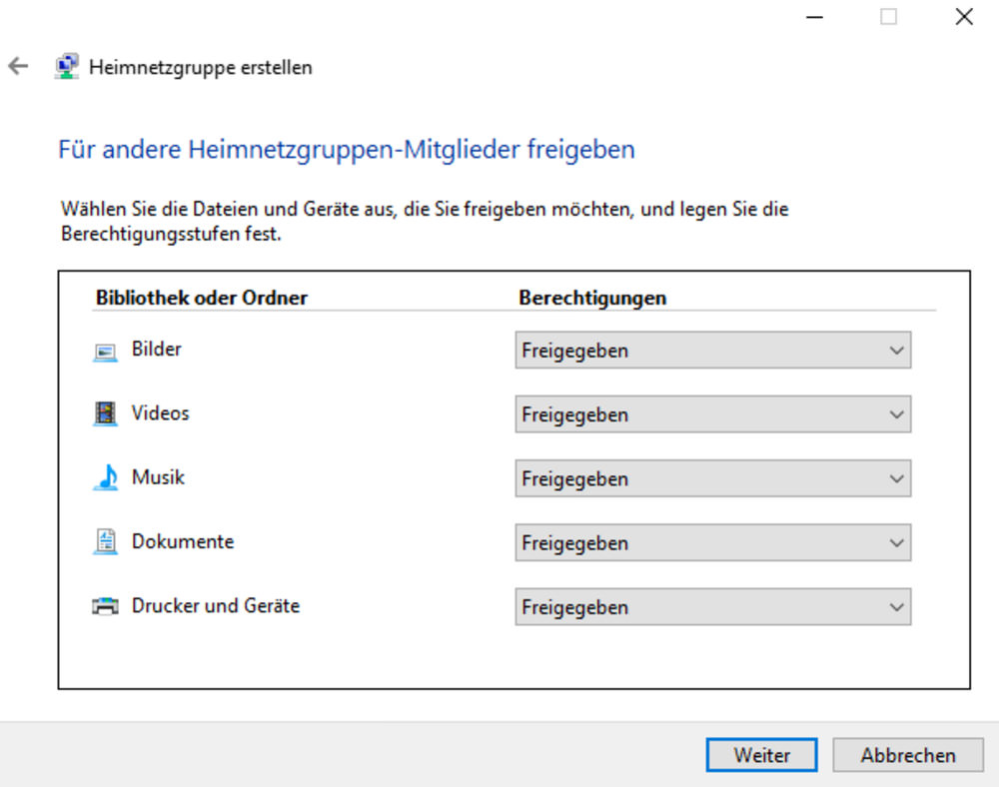
Task: Open the Videos permissions dropdown
Action: [713, 414]
